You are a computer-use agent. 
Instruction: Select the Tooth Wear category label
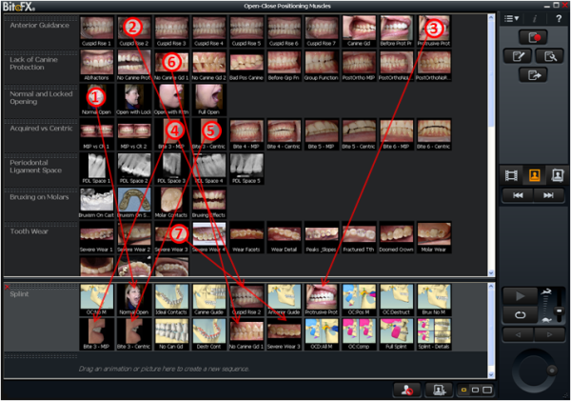point(39,231)
